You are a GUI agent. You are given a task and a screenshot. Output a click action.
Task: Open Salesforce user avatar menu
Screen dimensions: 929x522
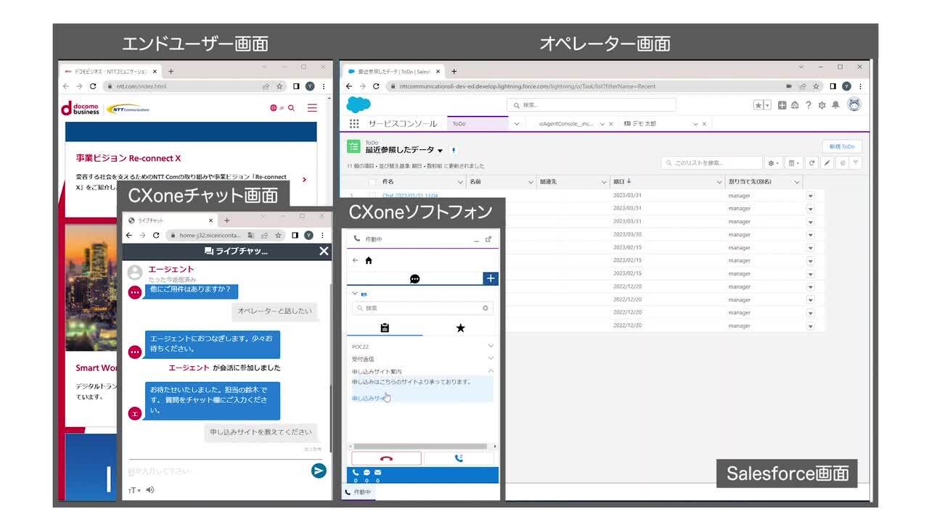coord(855,105)
